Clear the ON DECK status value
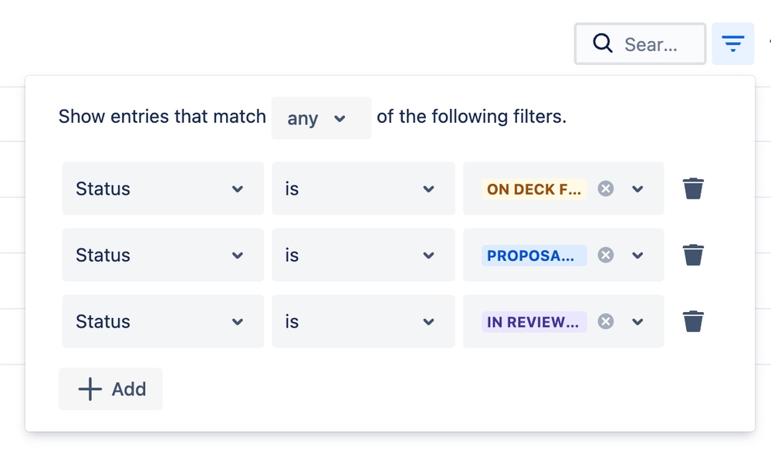Image resolution: width=771 pixels, height=458 pixels. [606, 188]
